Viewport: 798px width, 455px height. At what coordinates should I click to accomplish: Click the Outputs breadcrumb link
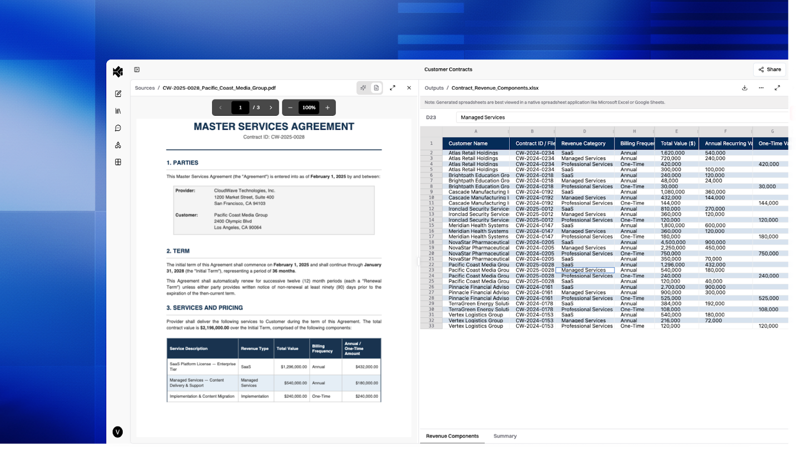click(434, 88)
